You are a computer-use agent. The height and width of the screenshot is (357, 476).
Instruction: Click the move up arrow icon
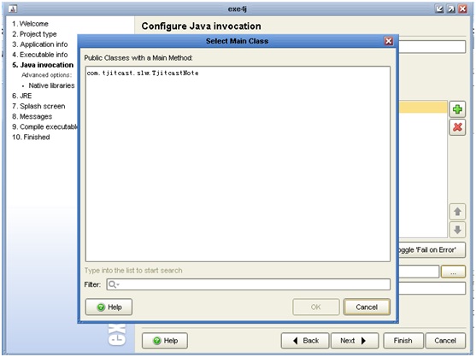point(457,212)
